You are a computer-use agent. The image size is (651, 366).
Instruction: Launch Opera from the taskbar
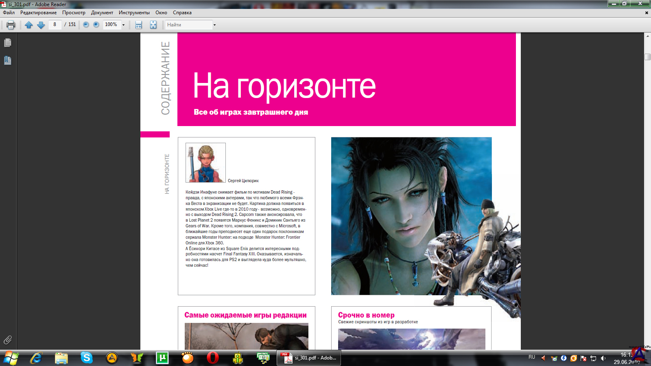(x=212, y=358)
